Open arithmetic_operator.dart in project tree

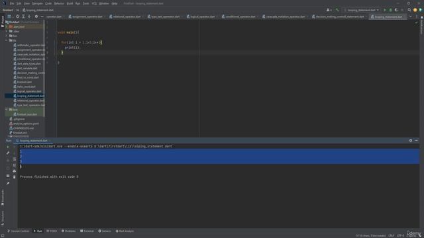29,45
